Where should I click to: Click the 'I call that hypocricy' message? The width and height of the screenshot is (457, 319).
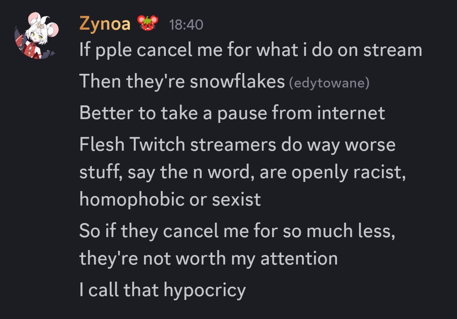click(x=163, y=290)
